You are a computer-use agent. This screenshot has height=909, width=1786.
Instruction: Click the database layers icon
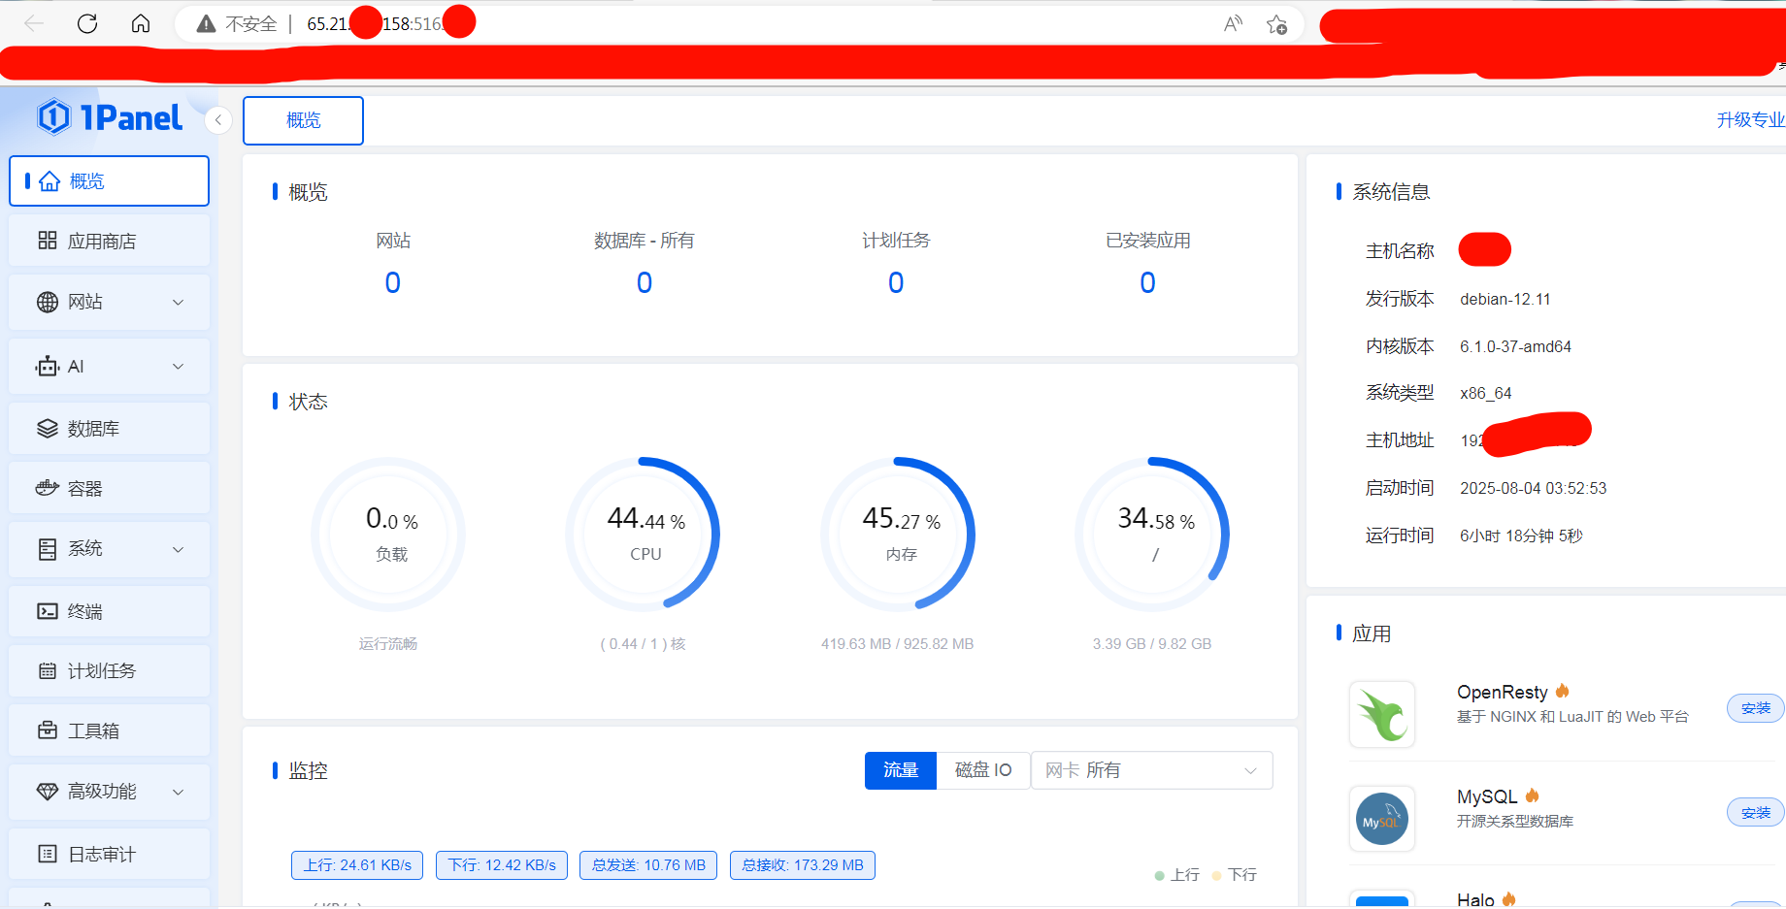[x=48, y=429]
